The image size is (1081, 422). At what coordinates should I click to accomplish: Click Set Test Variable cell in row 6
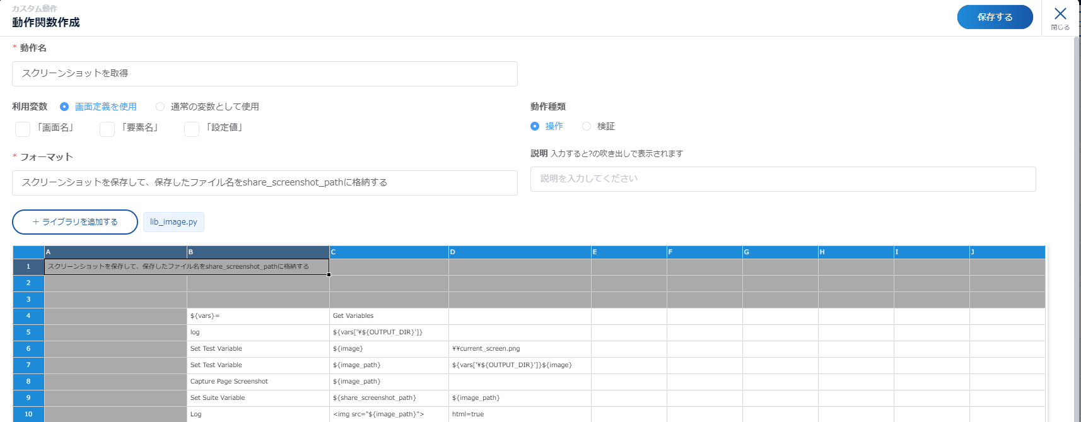point(258,349)
